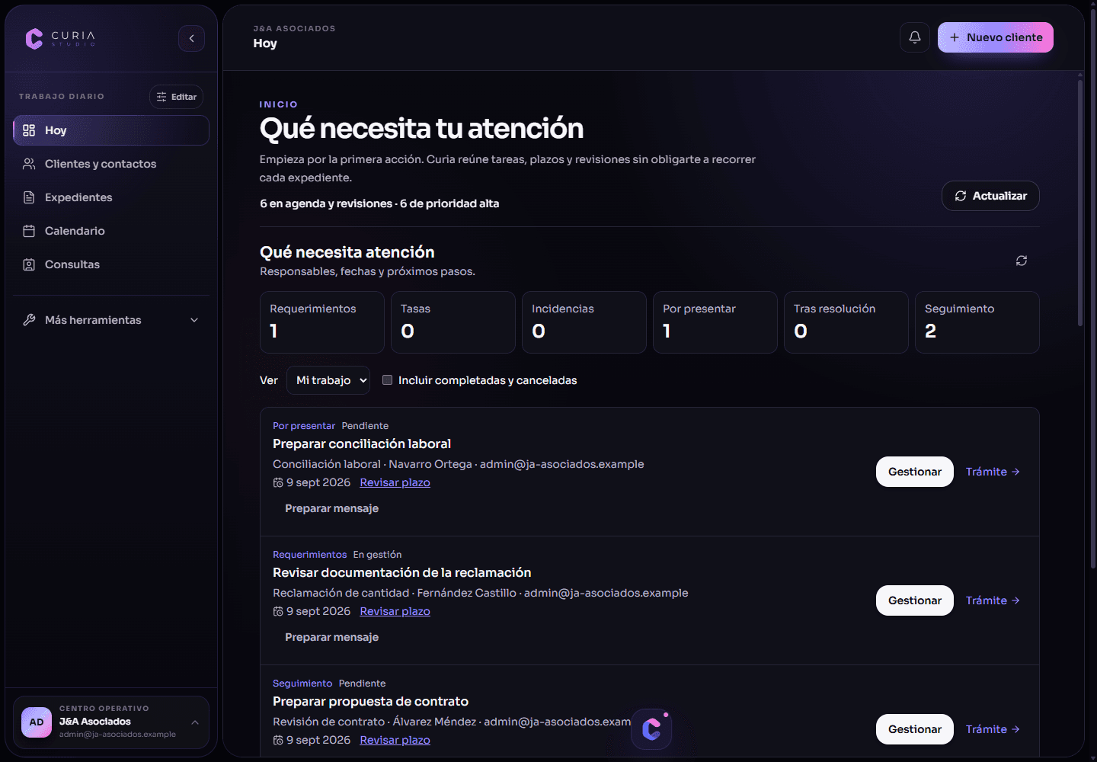Click the Preparar conciliación laboral title

362,443
